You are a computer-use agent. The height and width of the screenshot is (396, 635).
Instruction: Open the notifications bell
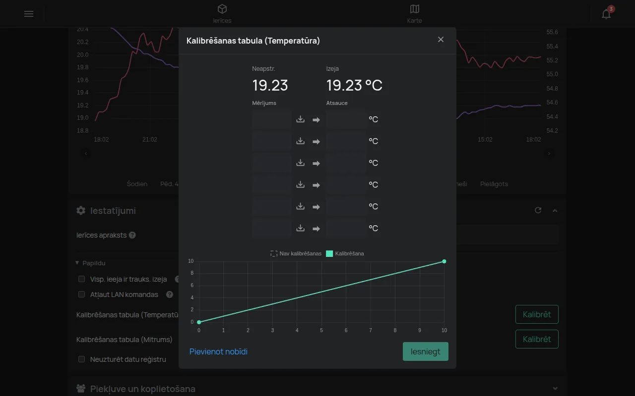point(606,14)
